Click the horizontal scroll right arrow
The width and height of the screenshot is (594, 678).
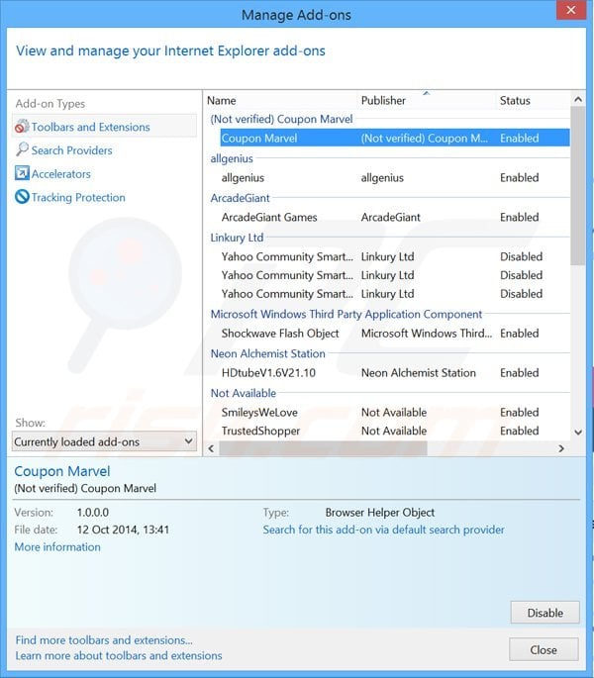pos(561,448)
